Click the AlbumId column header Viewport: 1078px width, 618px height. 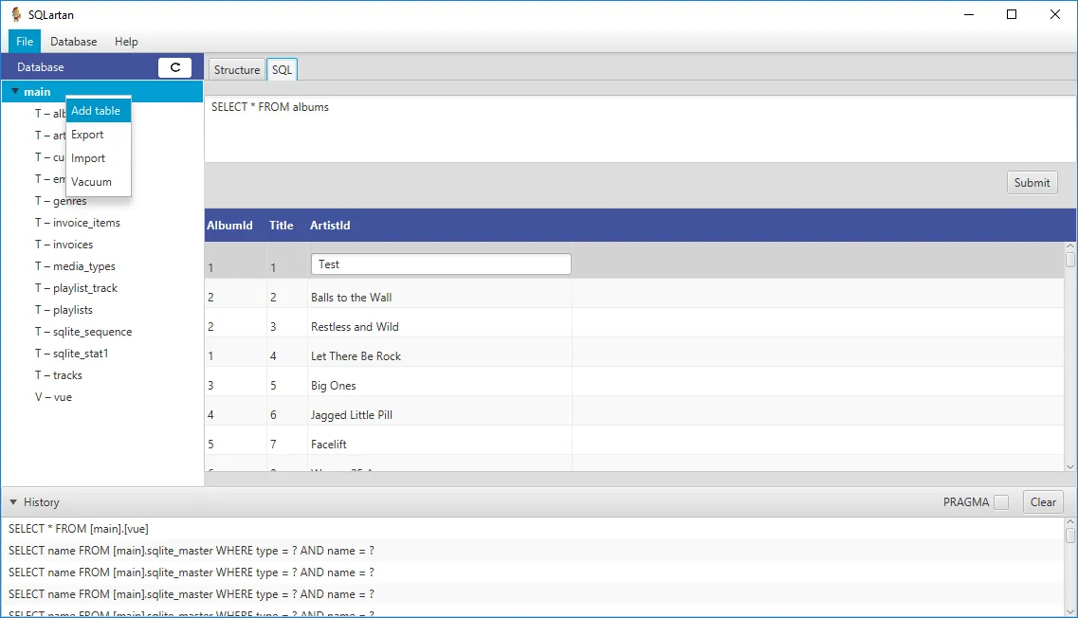229,226
